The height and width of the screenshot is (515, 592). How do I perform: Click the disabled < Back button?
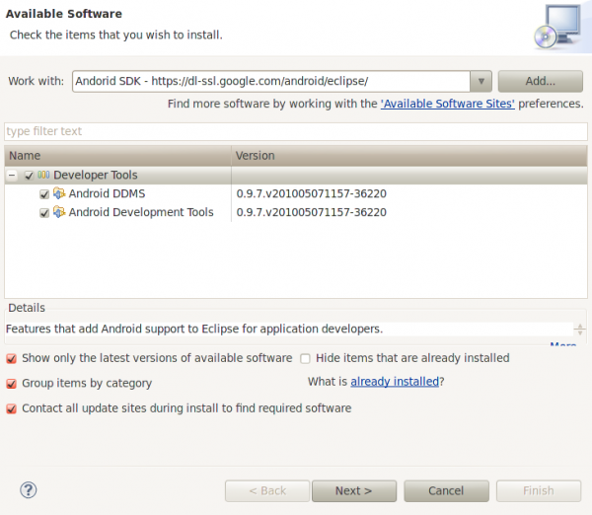pos(267,491)
